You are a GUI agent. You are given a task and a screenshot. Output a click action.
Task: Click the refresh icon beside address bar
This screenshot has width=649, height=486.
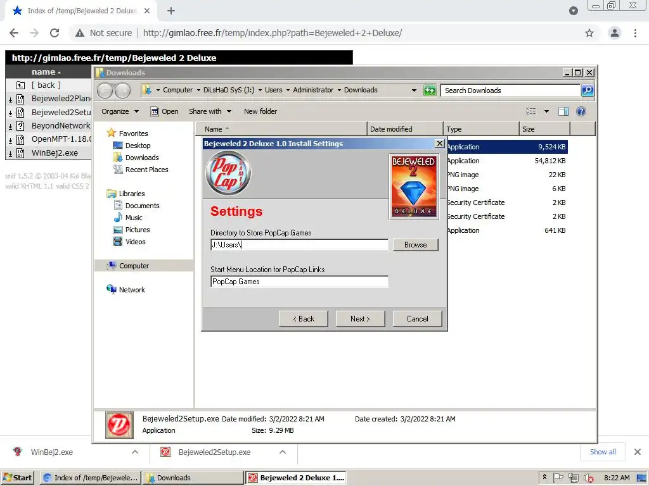[430, 90]
